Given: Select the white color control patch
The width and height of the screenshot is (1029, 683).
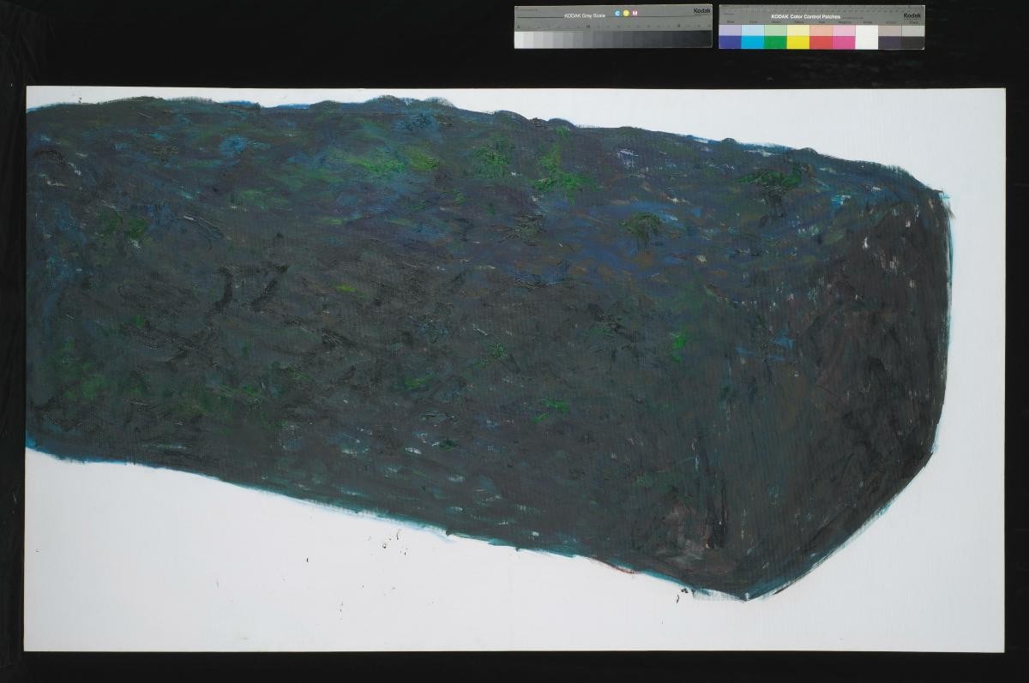Looking at the screenshot, I should click(x=867, y=37).
